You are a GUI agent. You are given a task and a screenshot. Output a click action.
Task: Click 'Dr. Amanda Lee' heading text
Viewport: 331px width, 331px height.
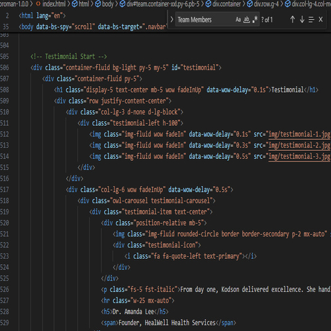133,312
